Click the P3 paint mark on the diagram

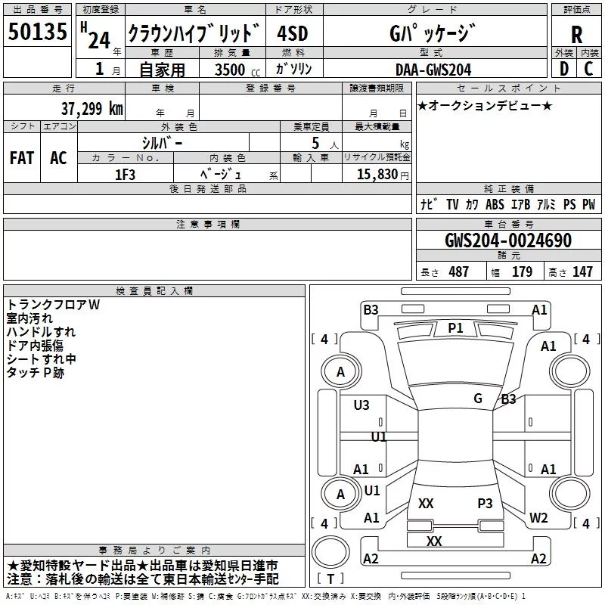click(x=485, y=503)
